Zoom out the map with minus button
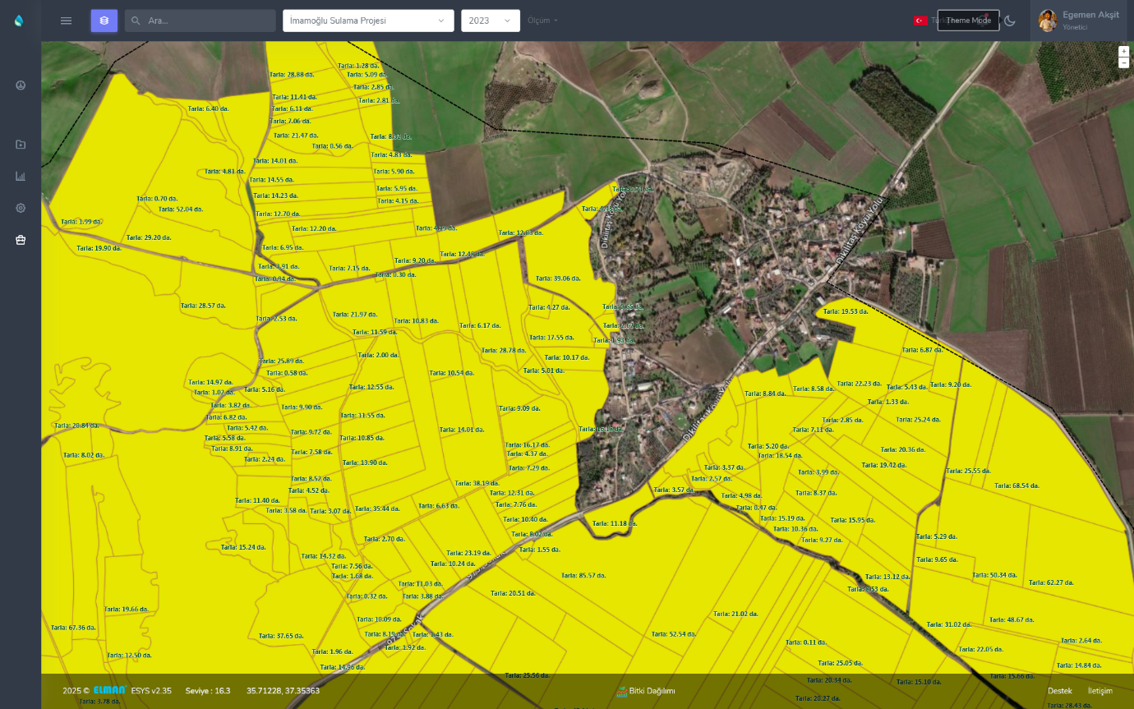 click(x=1123, y=62)
